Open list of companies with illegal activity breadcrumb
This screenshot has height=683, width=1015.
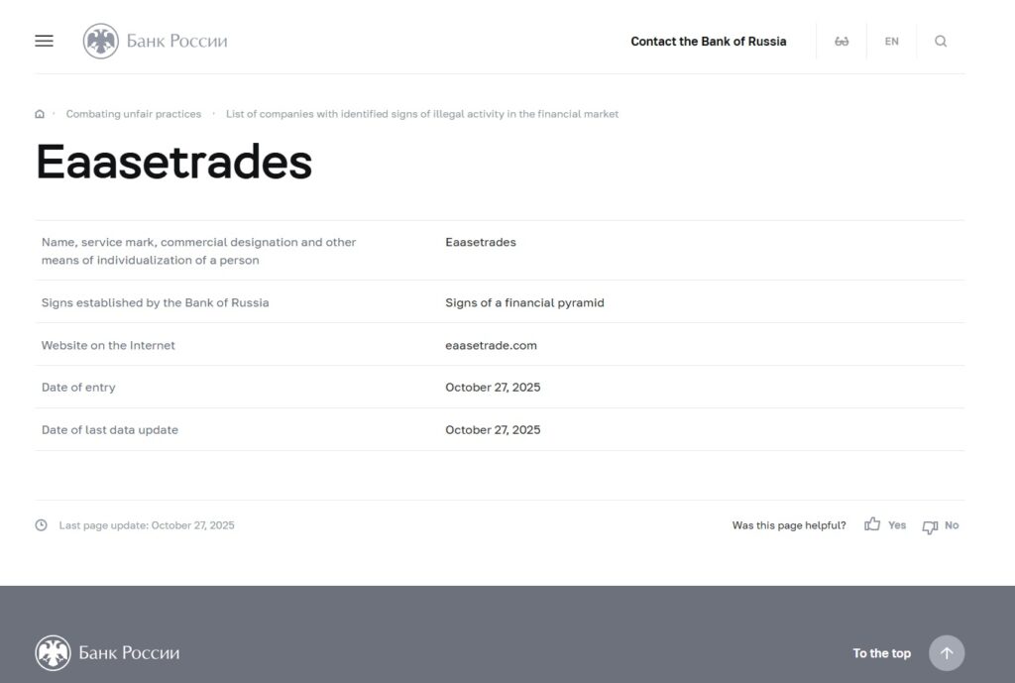pyautogui.click(x=421, y=113)
